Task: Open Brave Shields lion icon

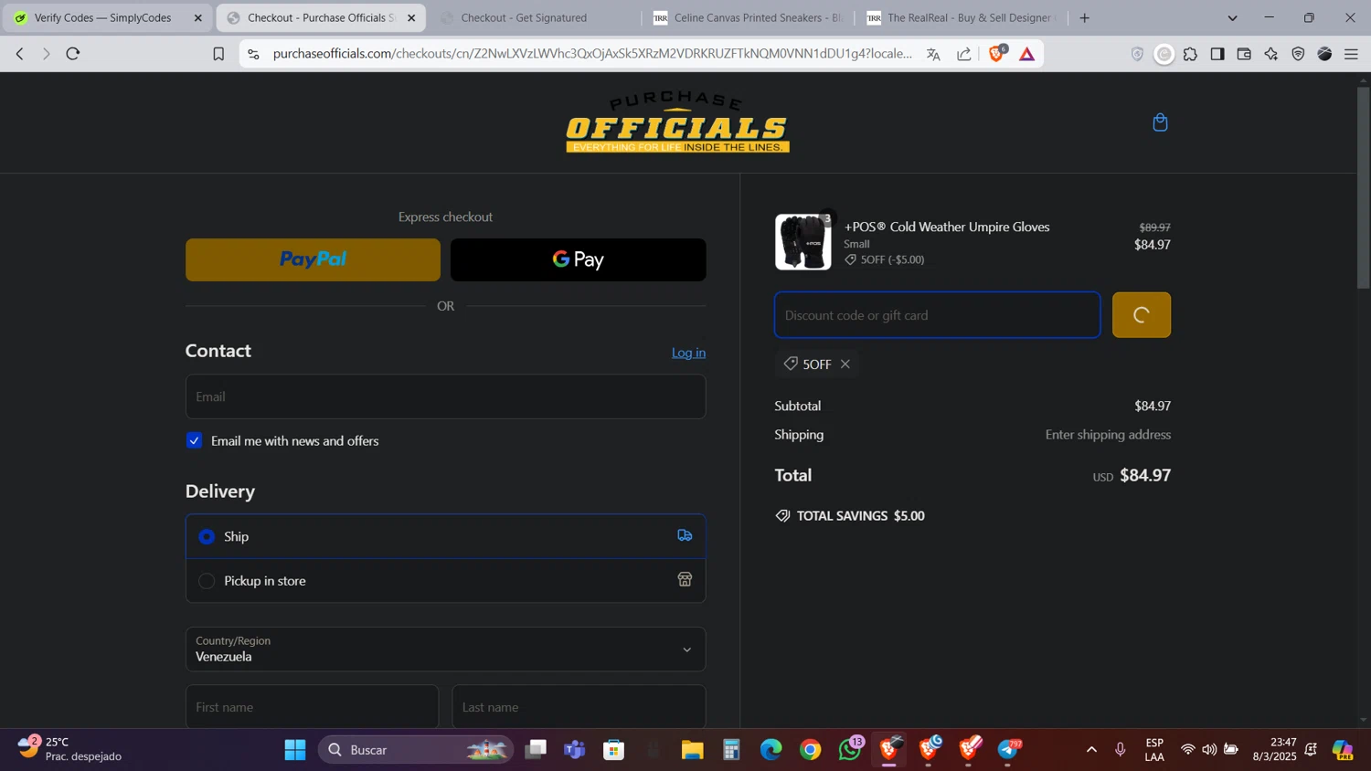Action: pyautogui.click(x=997, y=54)
